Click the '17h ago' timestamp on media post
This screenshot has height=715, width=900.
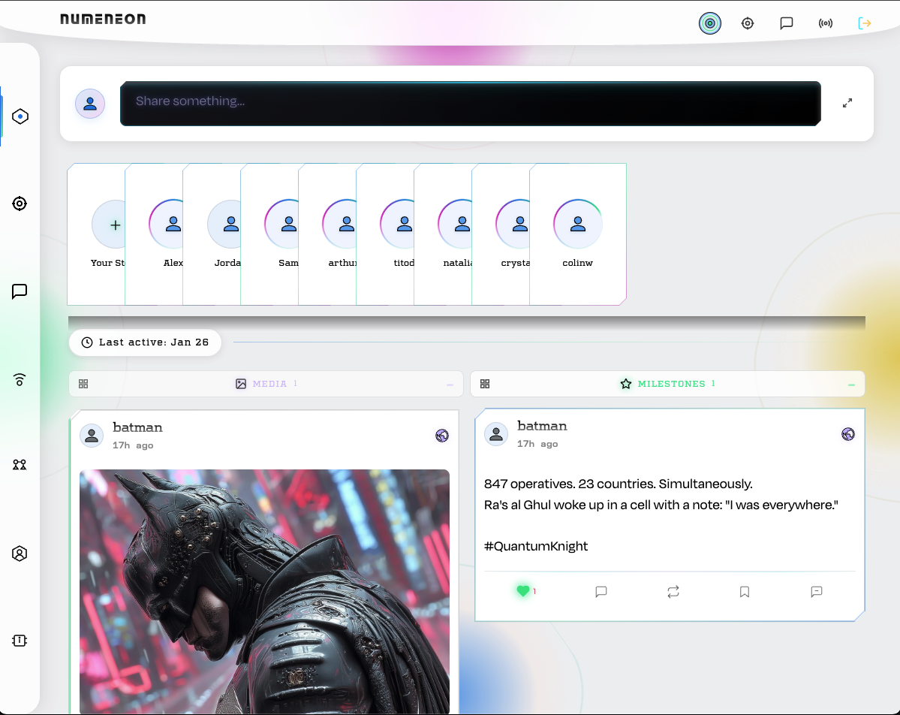click(x=133, y=445)
